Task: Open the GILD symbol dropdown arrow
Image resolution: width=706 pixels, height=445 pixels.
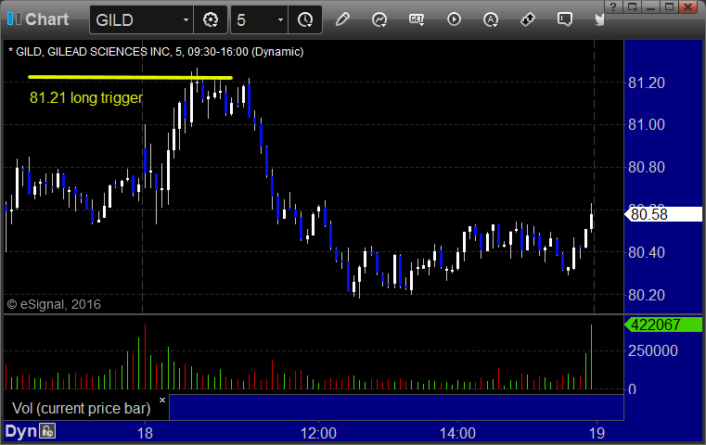Action: pos(186,19)
